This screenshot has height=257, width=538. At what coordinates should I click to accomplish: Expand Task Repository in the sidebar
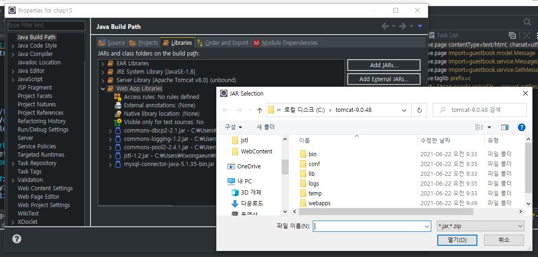[13, 163]
